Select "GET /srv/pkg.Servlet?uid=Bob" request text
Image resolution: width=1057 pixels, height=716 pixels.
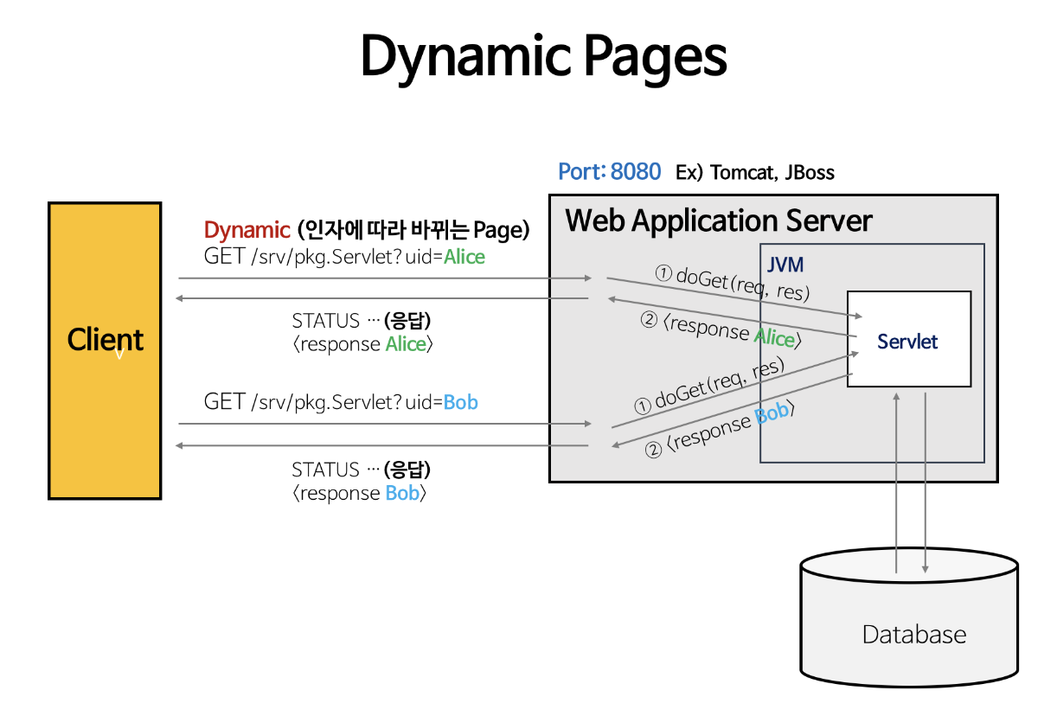pyautogui.click(x=341, y=402)
